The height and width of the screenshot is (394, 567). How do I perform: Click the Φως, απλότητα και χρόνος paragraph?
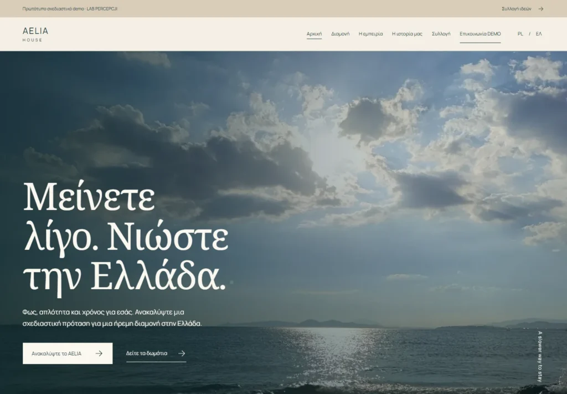click(112, 318)
